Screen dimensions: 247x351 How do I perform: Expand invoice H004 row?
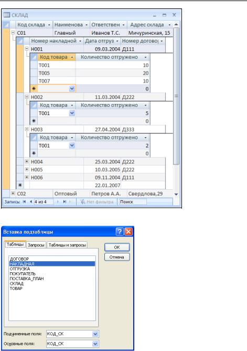click(27, 161)
